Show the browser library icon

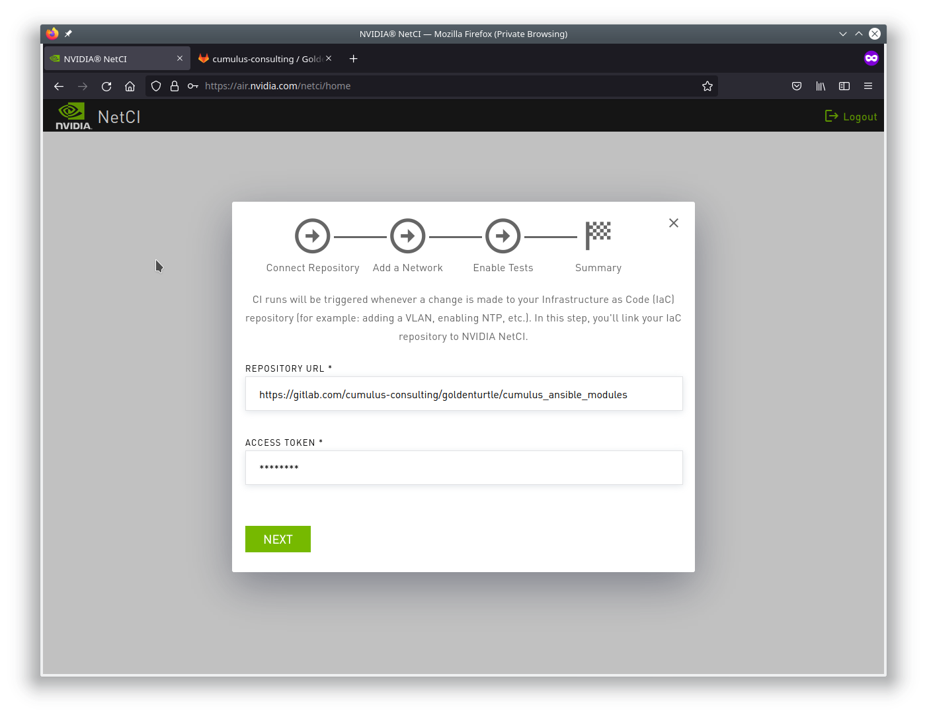pyautogui.click(x=821, y=86)
